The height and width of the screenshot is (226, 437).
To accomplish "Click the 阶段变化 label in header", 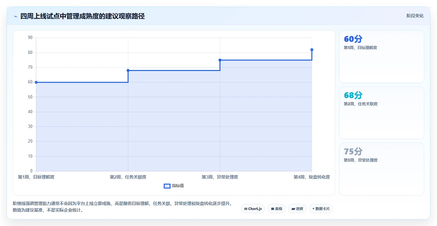I will (x=415, y=16).
